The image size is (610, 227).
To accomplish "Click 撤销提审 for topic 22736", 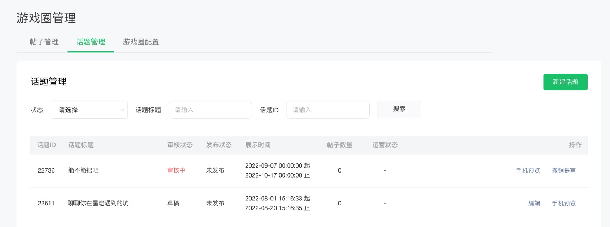I will (x=564, y=171).
